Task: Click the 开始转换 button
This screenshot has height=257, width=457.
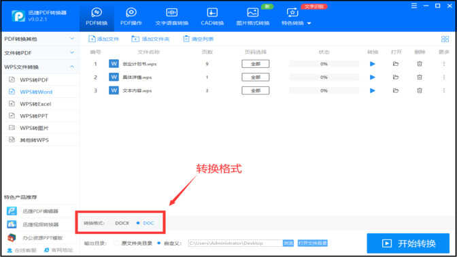Action: [408, 243]
